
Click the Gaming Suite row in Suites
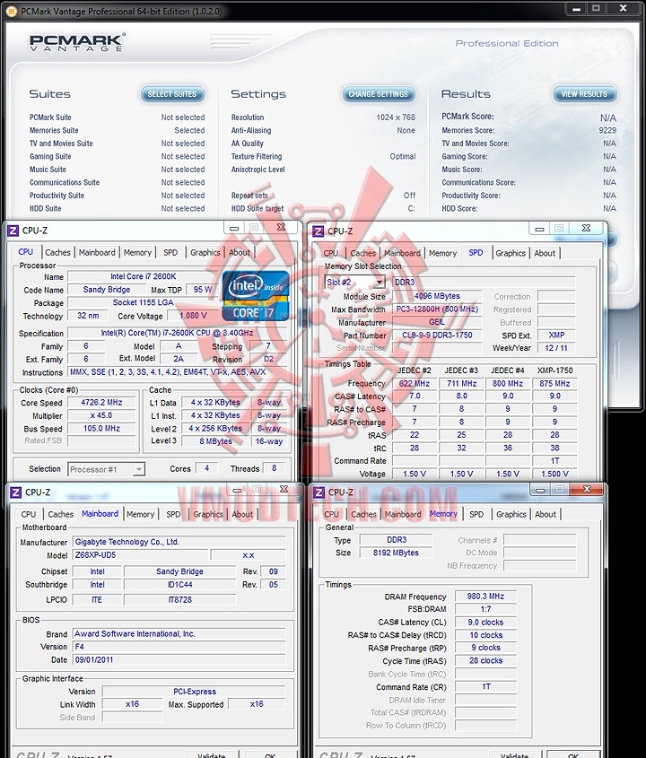click(x=117, y=157)
